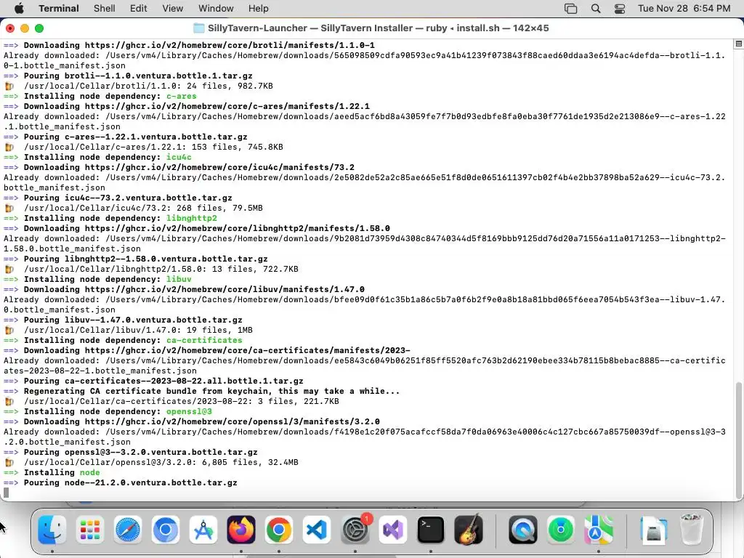This screenshot has width=744, height=558.
Task: Open QuickTime Player from the dock
Action: [523, 530]
